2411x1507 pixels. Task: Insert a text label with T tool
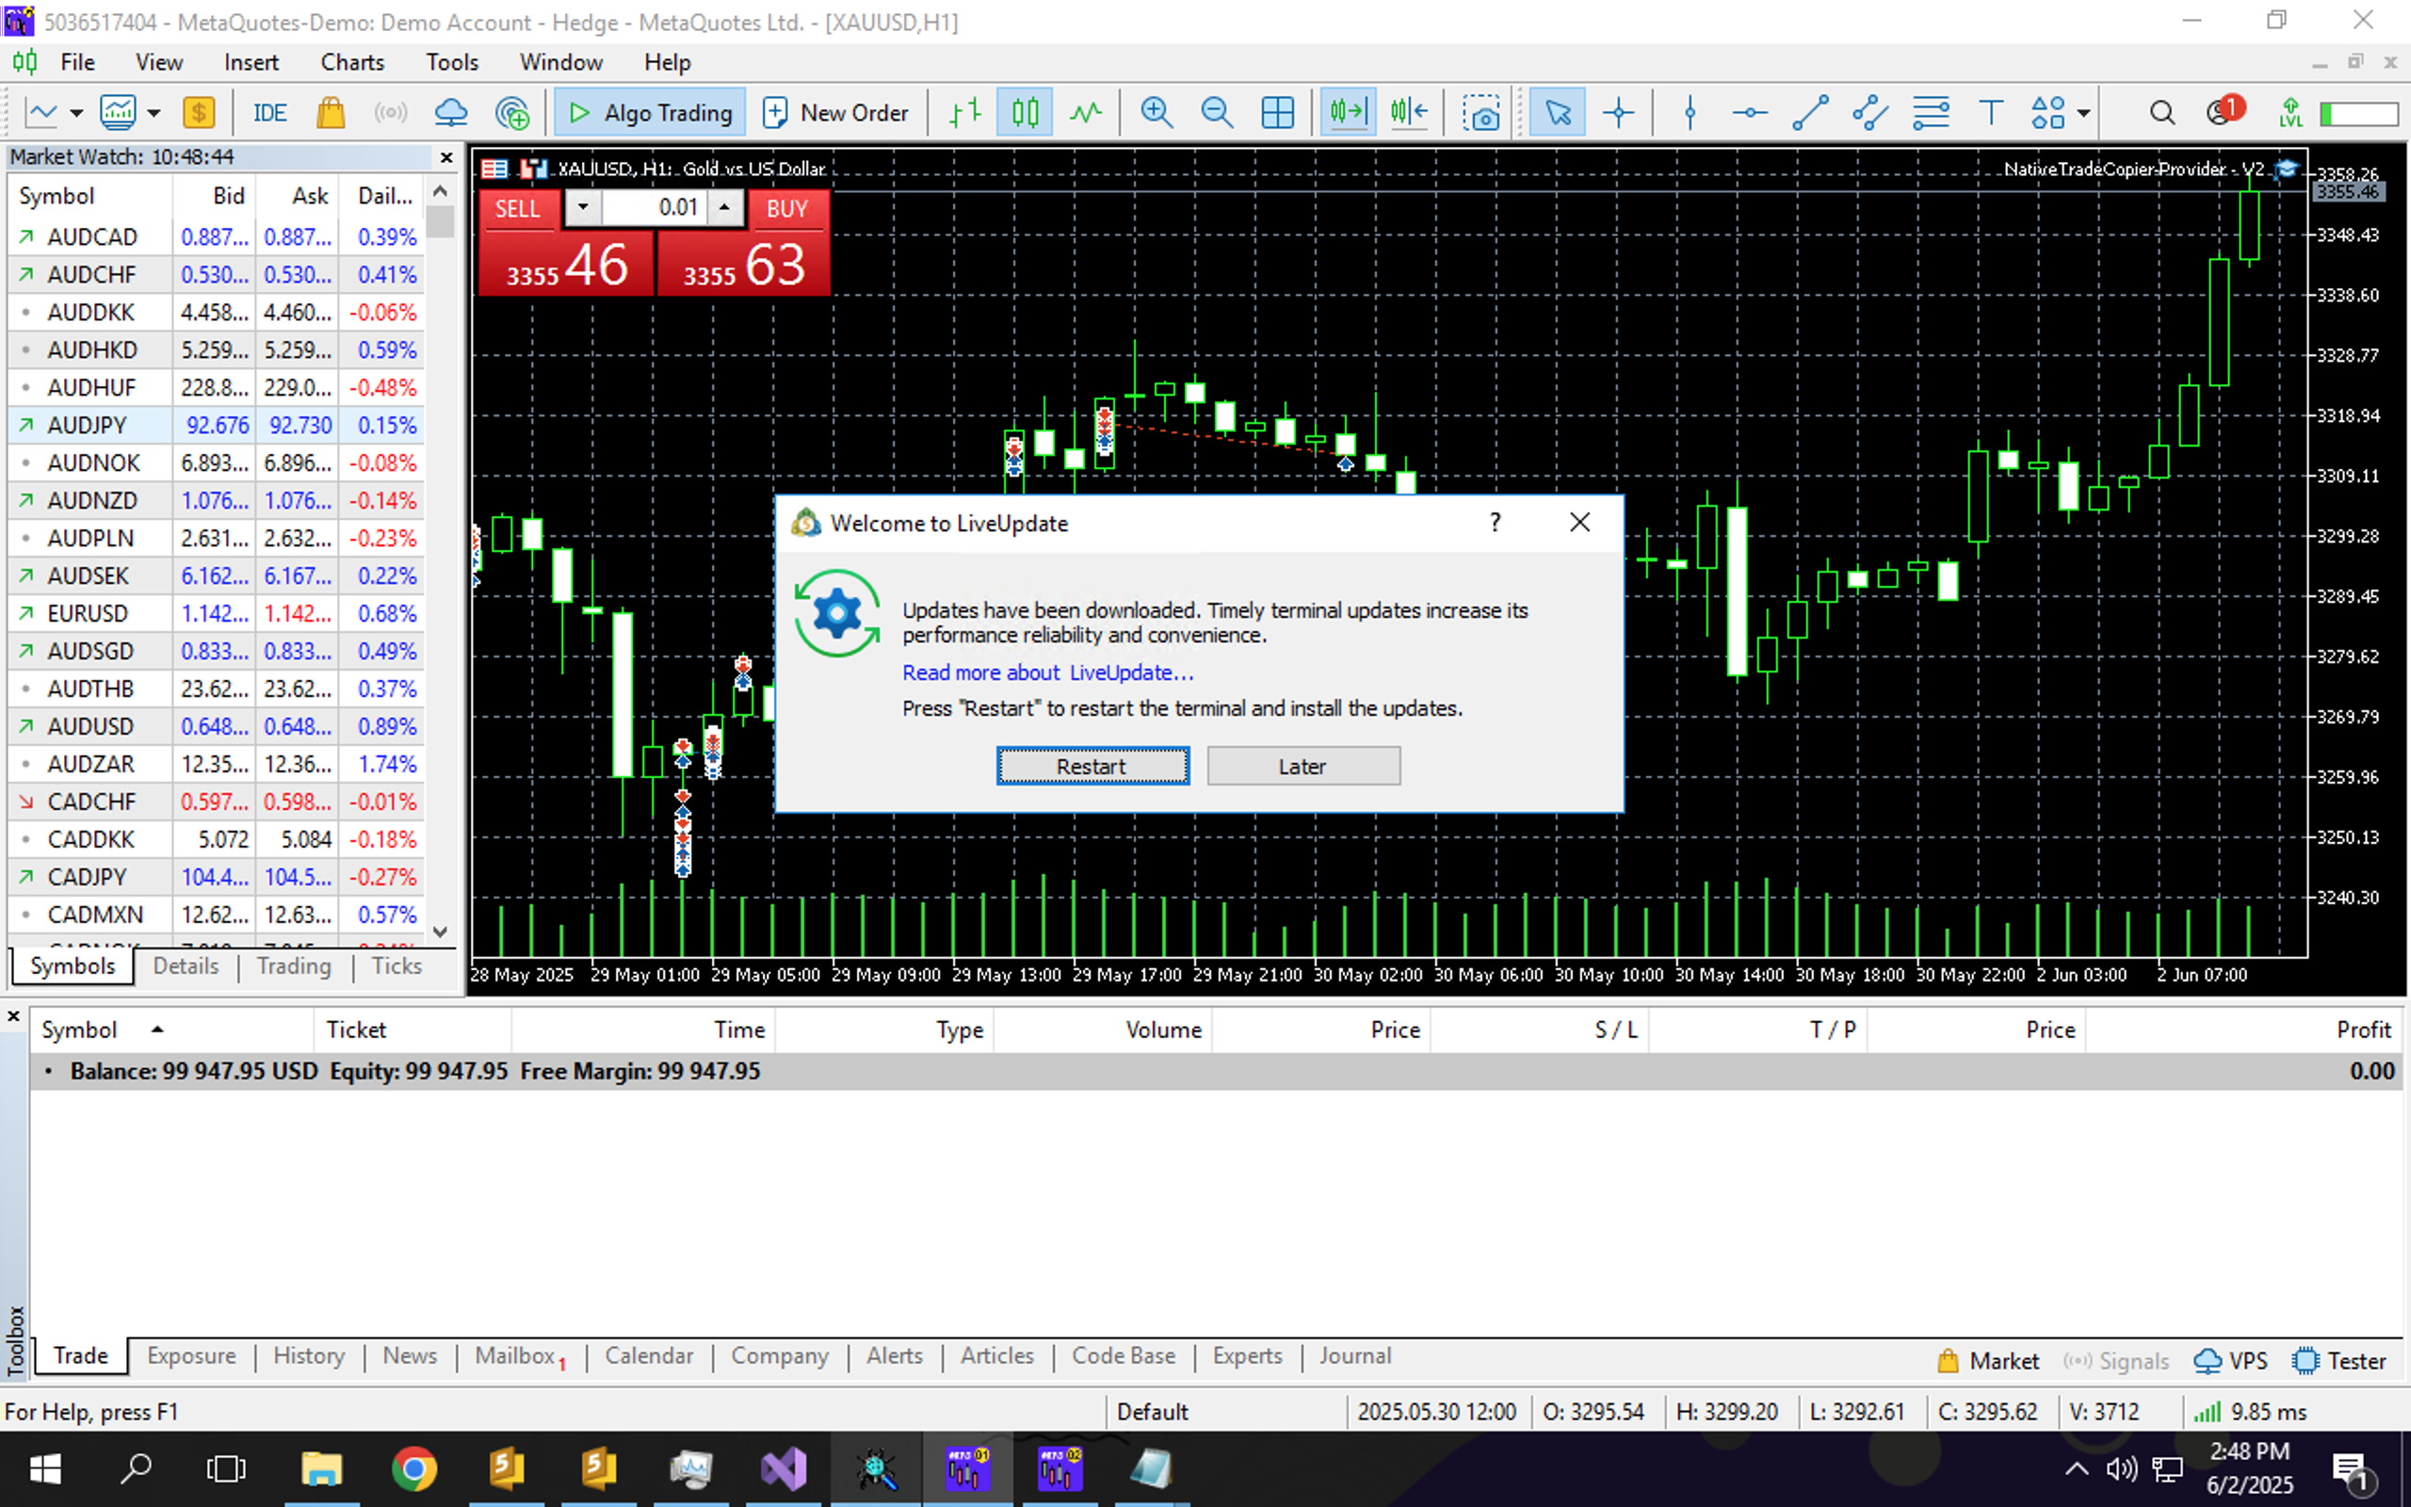click(1991, 113)
